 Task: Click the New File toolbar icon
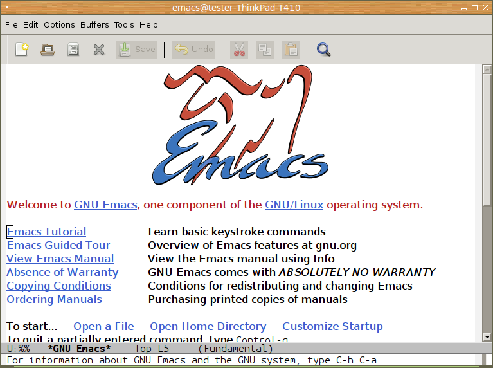22,50
